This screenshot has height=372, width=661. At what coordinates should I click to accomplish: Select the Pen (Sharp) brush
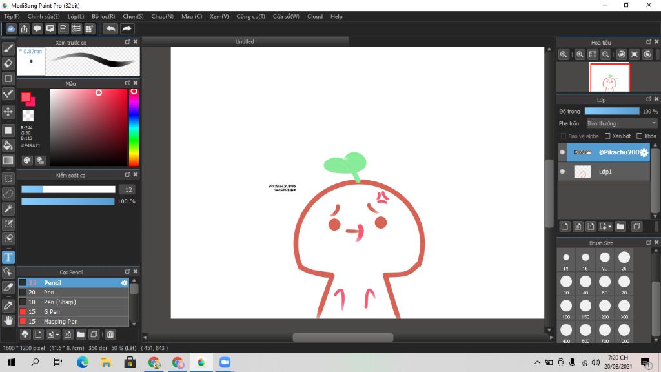tap(74, 302)
